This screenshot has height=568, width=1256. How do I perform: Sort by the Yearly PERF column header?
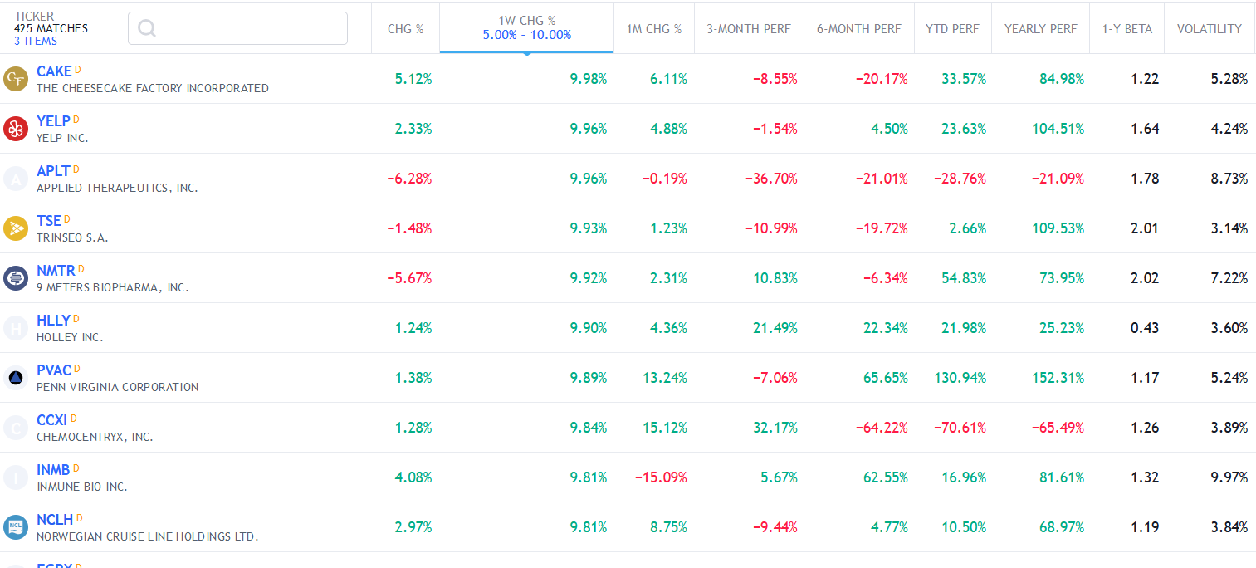coord(1040,28)
